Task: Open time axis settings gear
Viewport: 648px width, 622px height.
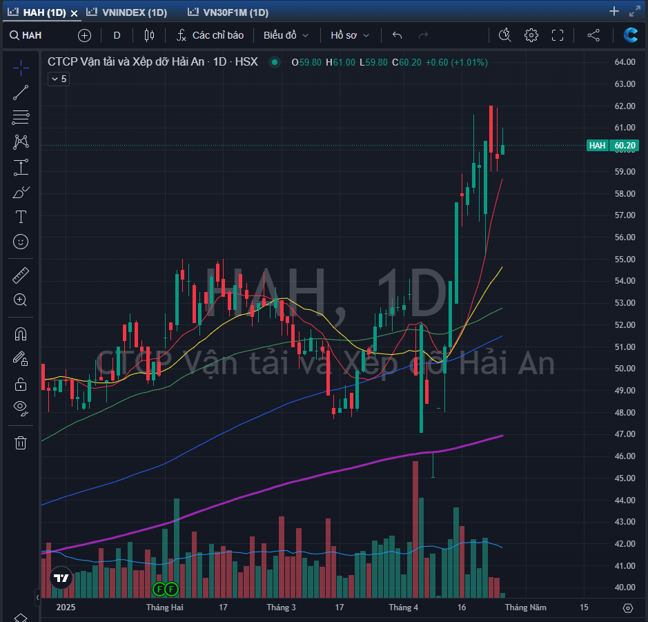Action: click(x=628, y=608)
